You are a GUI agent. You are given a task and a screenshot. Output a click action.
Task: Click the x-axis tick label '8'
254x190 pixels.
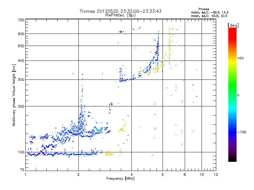point(185,174)
